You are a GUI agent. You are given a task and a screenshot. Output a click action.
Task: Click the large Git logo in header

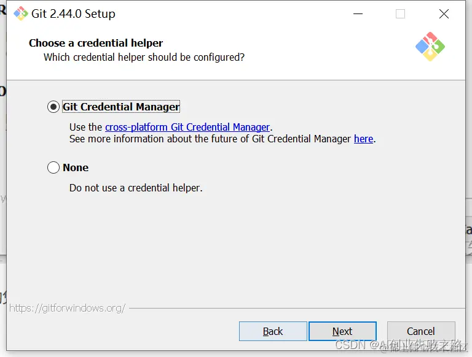click(430, 47)
